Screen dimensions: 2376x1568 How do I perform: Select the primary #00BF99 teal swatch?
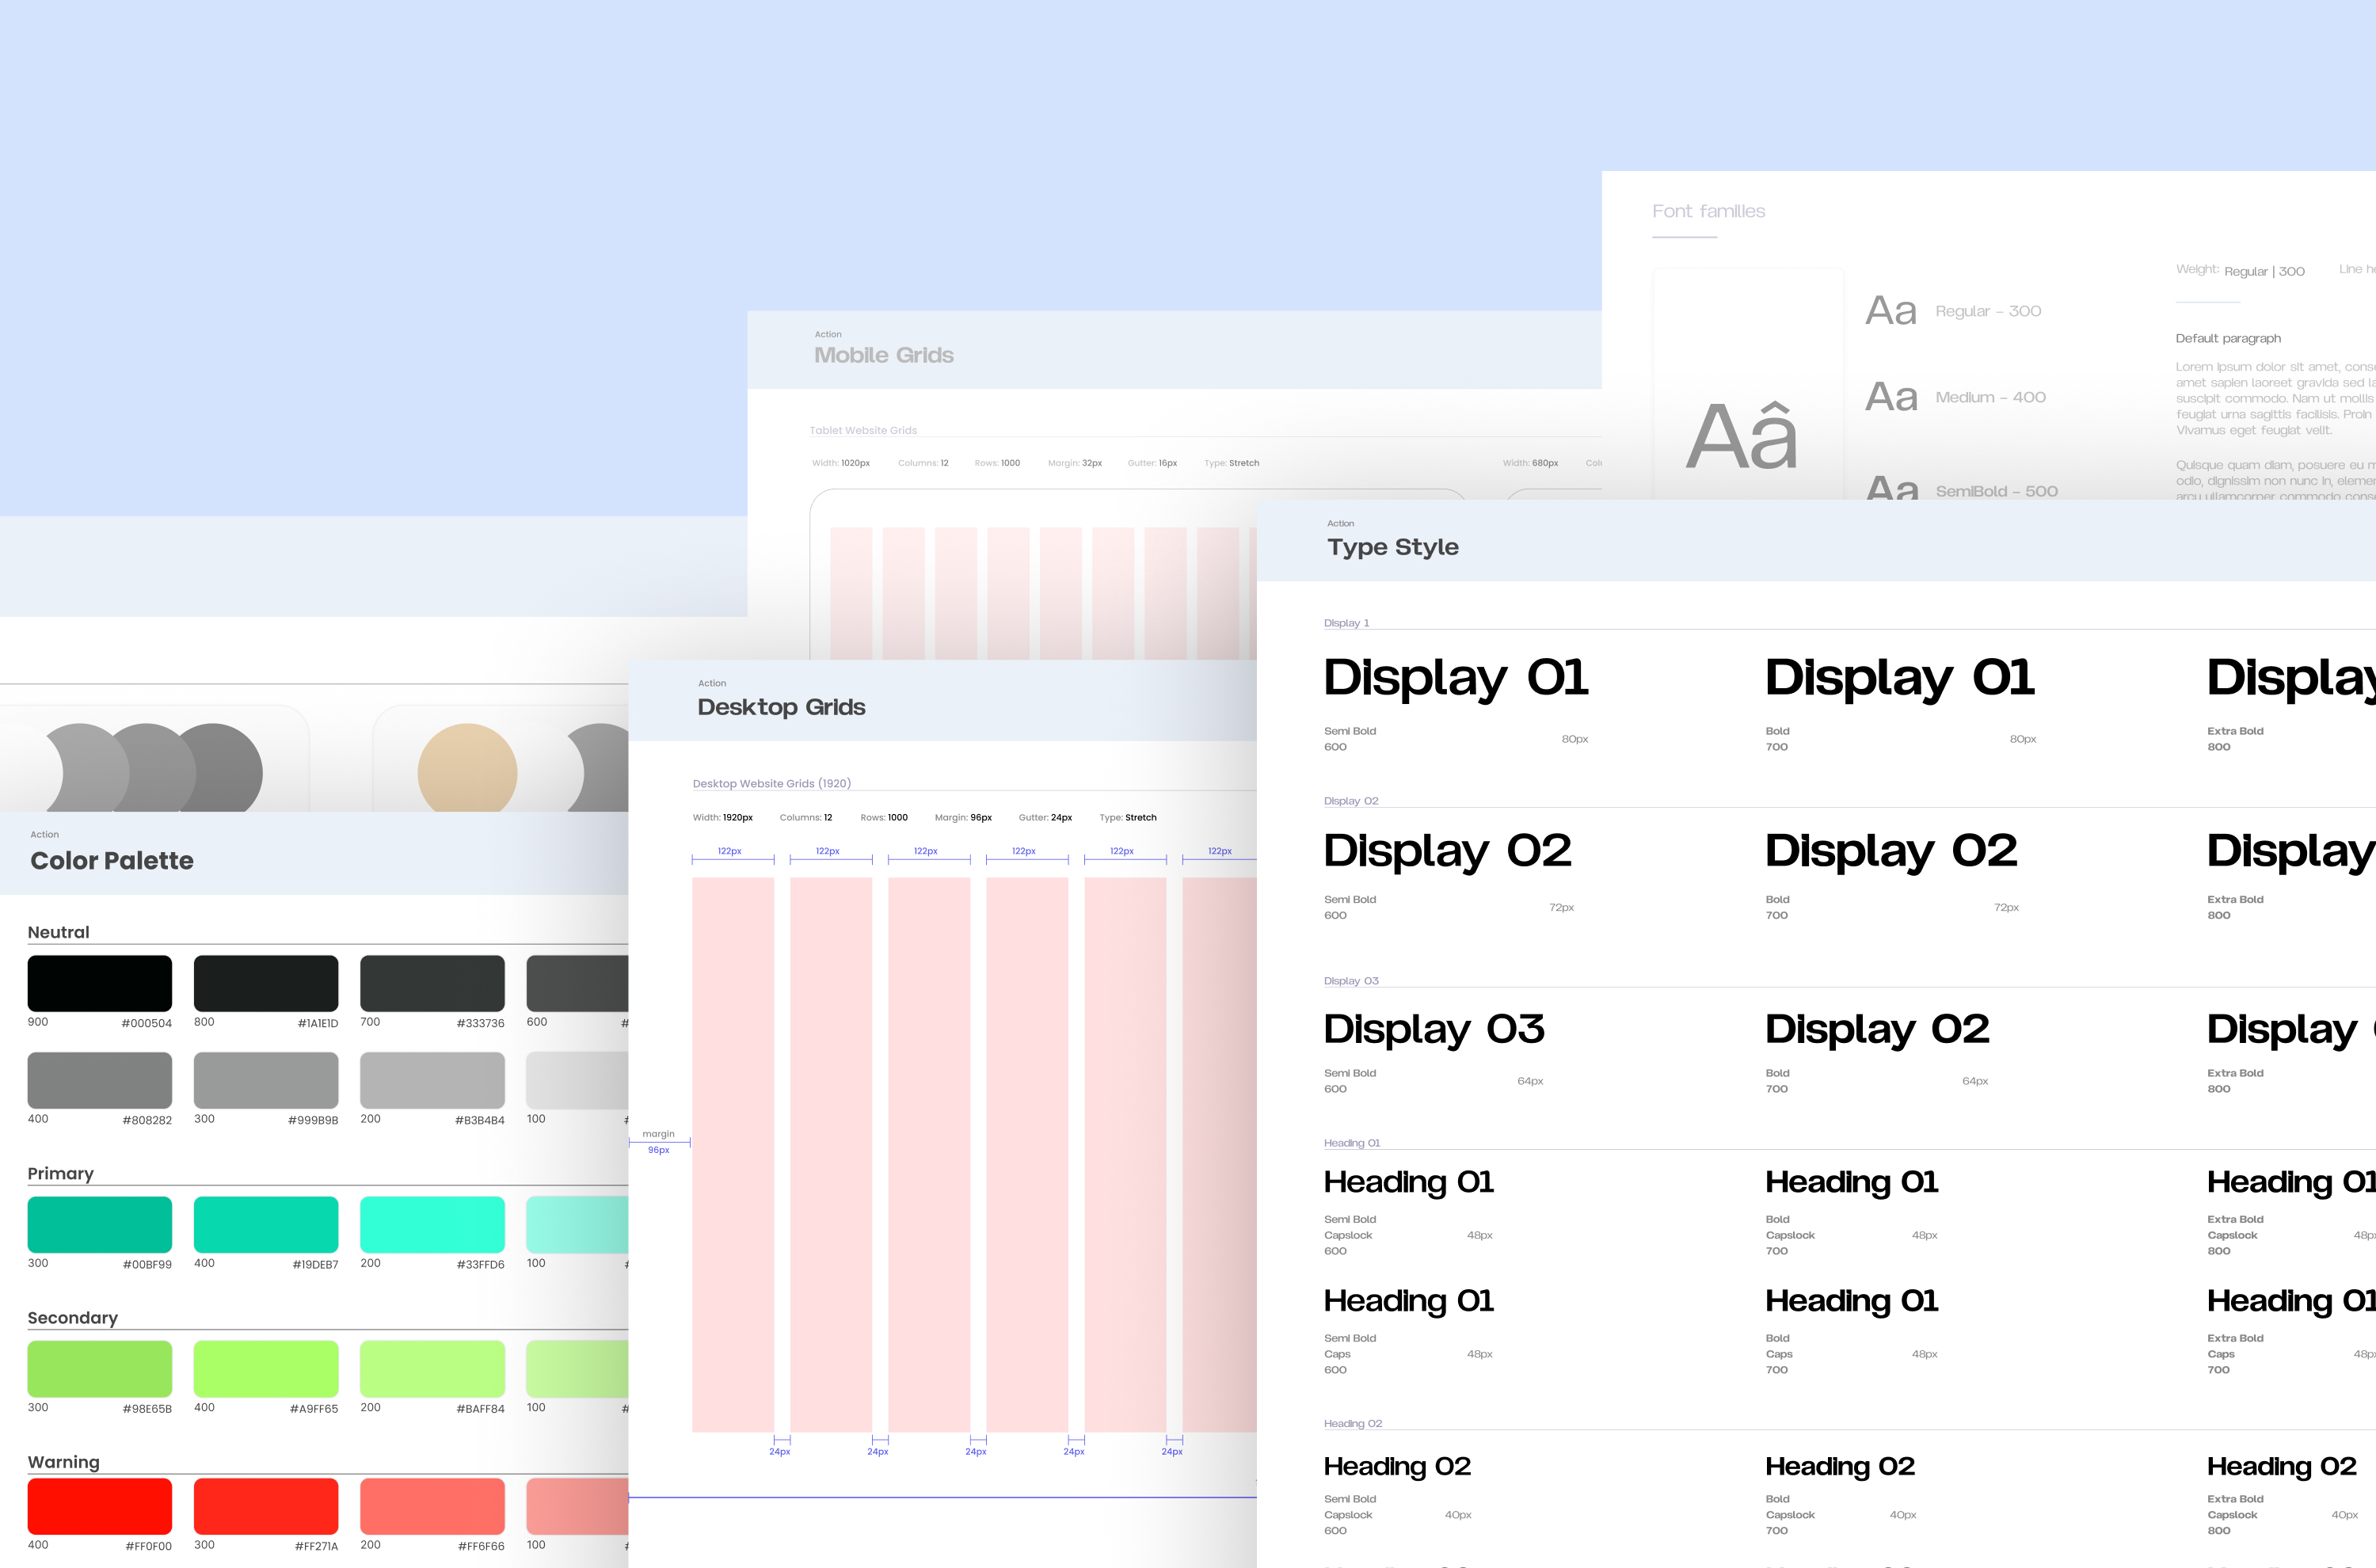tap(99, 1224)
